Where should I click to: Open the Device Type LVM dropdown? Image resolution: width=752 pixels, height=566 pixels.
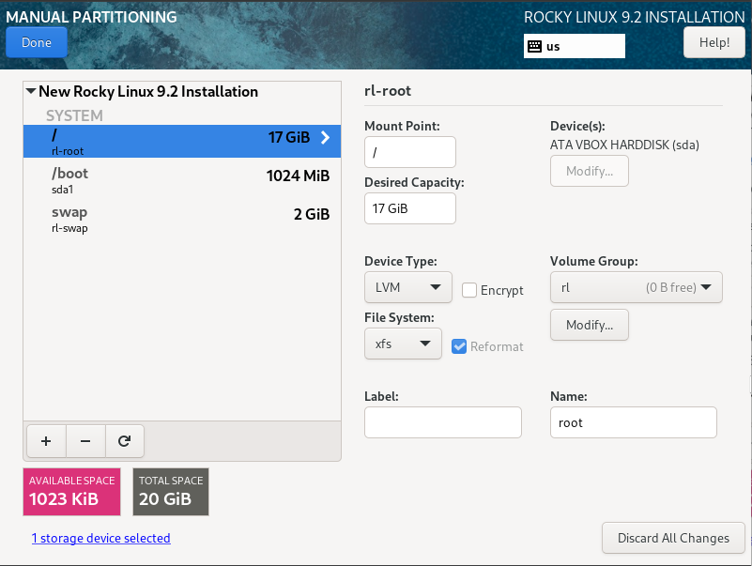click(407, 287)
